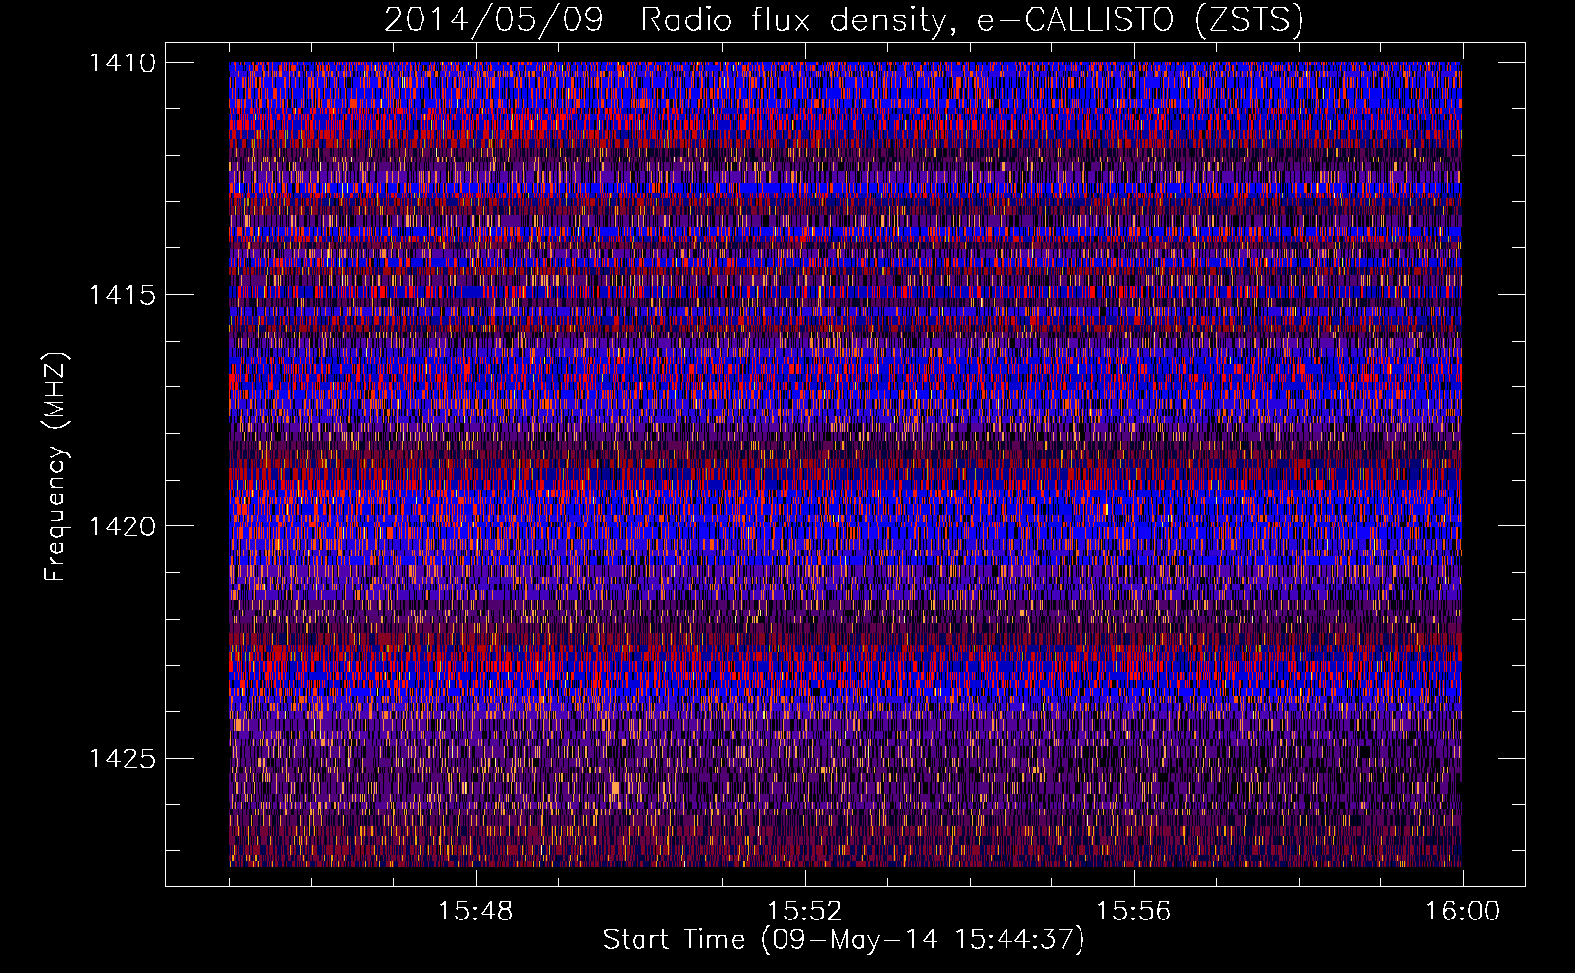Select the 1410 frequency axis label
This screenshot has height=973, width=1575.
click(x=123, y=63)
